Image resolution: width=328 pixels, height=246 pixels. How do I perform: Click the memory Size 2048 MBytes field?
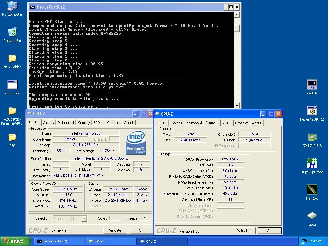191,140
